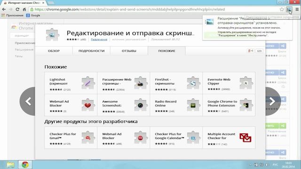Switch to the ОТЗЫВЫ tab
Viewport: 301px width, 169px height.
click(x=129, y=51)
